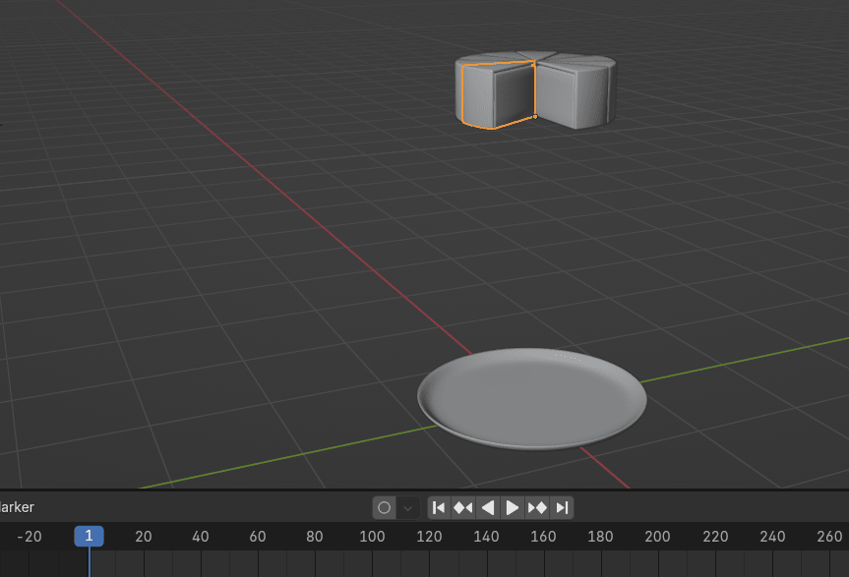Jump to the previous keyframe
Screen dimensions: 849x577
pos(462,508)
